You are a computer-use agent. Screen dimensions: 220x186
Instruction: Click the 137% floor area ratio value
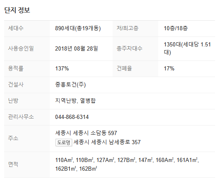62,69
